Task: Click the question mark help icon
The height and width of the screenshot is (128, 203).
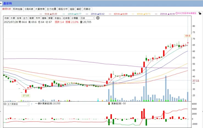Action: coord(32,104)
